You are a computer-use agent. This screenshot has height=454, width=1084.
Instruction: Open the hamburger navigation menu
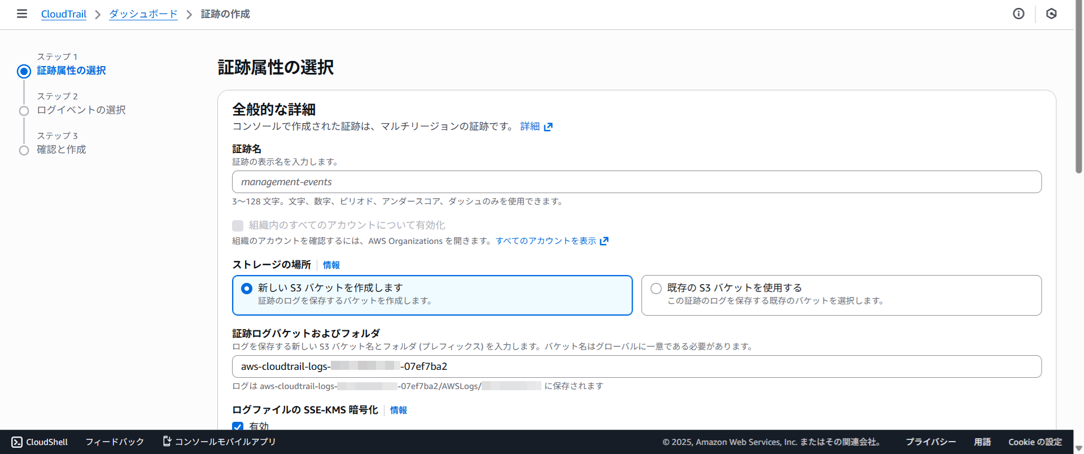pos(22,14)
